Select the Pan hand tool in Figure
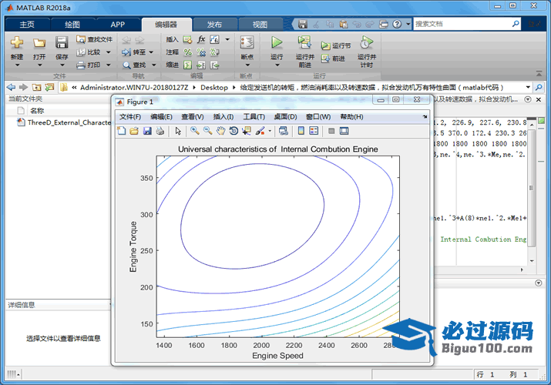Screen dimensions: 551x385 [220, 131]
